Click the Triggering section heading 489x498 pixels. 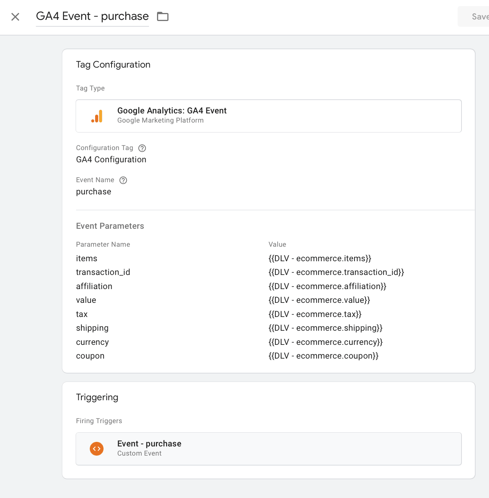point(97,397)
